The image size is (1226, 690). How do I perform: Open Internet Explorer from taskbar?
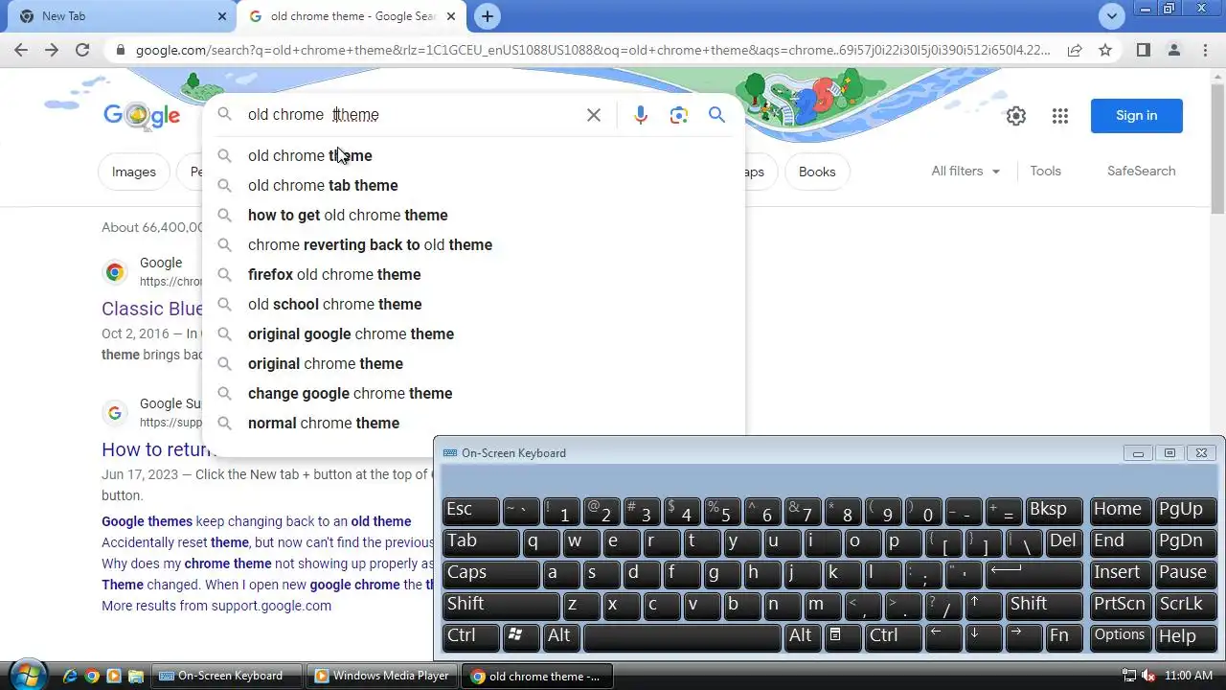(x=70, y=676)
